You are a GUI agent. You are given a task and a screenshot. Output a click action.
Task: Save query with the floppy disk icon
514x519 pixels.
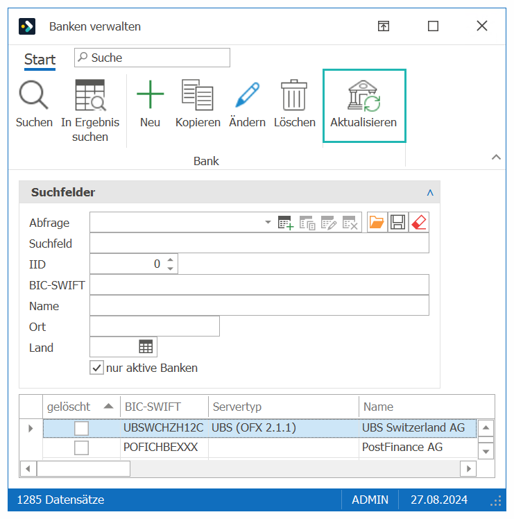(398, 222)
